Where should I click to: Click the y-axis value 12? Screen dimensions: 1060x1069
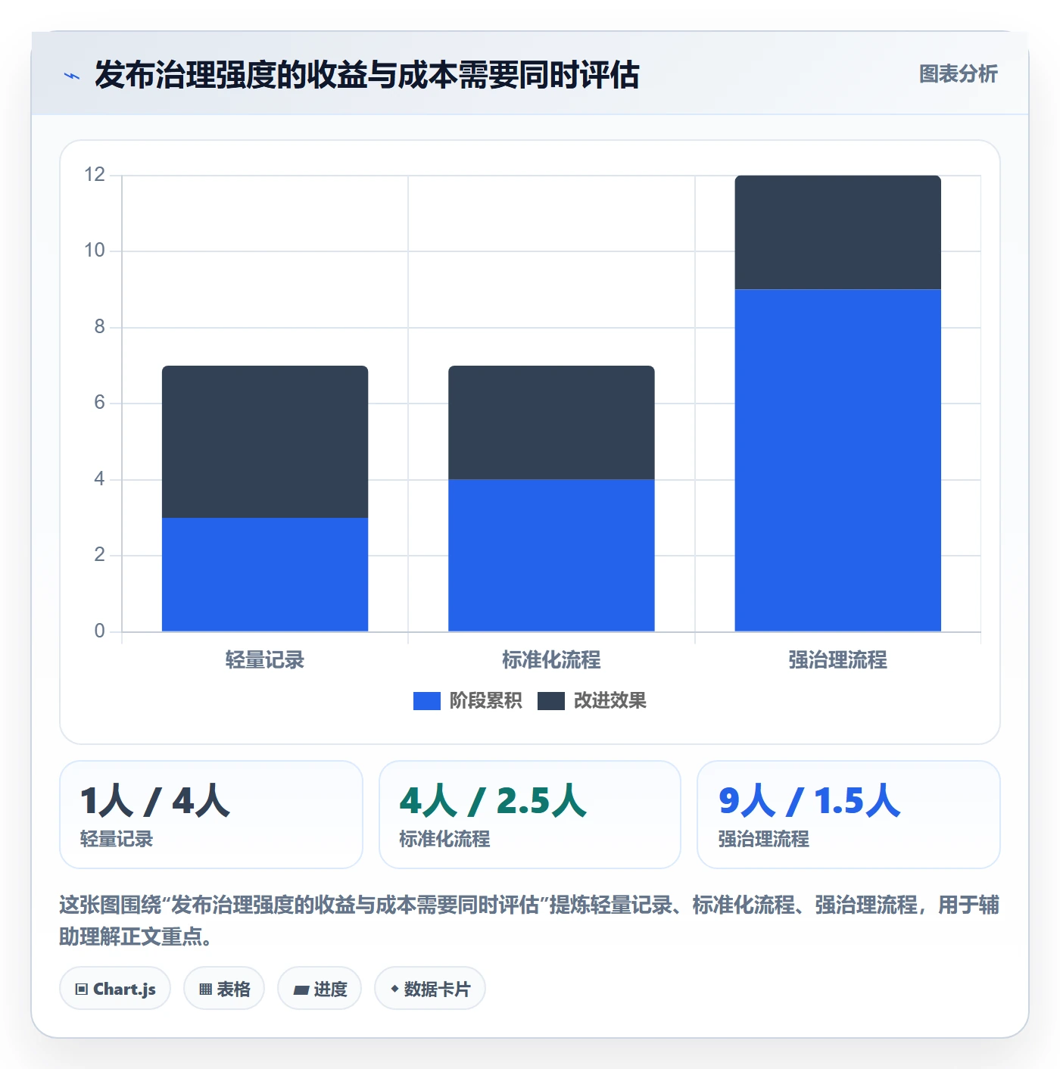(x=95, y=175)
